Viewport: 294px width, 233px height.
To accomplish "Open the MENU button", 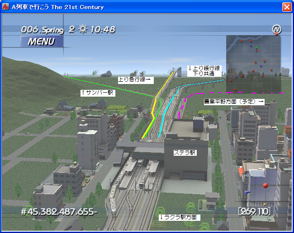I will tap(42, 42).
